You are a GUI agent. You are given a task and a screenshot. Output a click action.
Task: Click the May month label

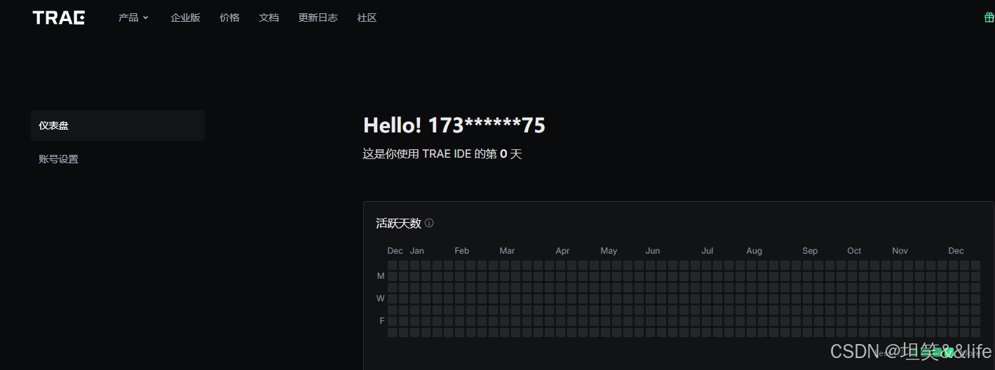[609, 251]
